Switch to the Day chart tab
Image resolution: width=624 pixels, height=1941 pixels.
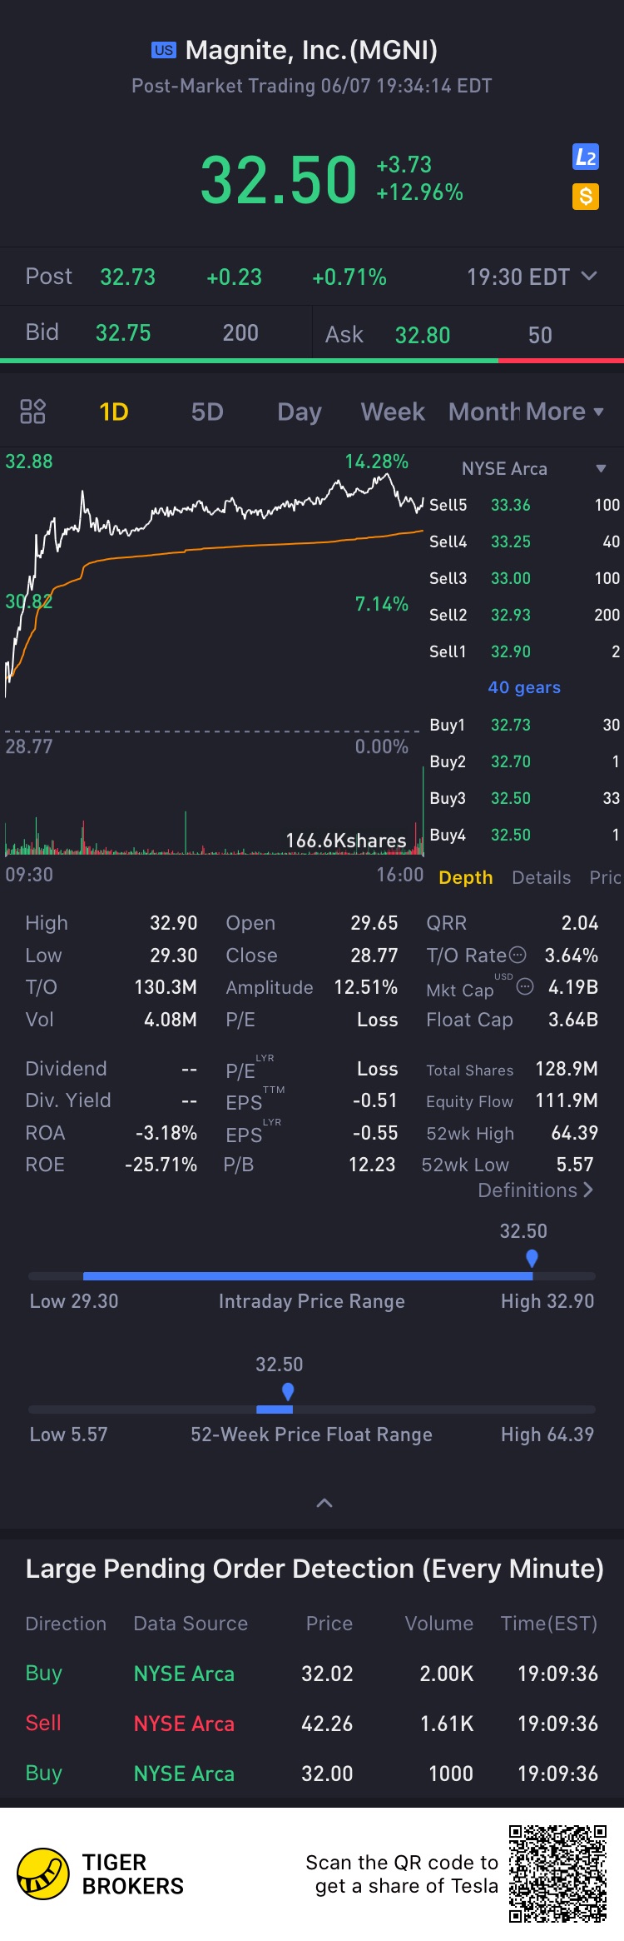[300, 412]
